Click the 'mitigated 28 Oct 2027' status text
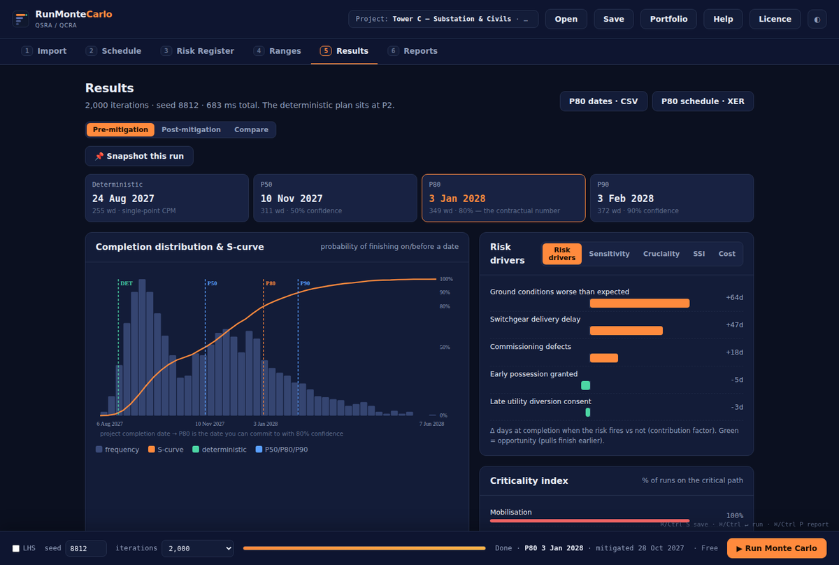Screen dimensions: 839x565 pyautogui.click(x=640, y=548)
